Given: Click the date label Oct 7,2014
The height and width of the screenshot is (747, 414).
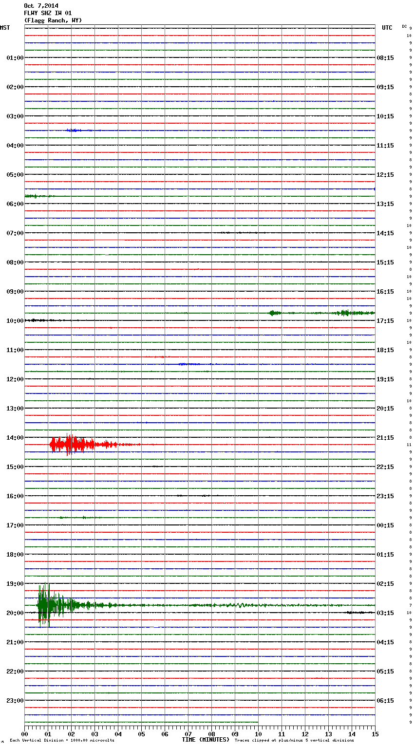Looking at the screenshot, I should (41, 6).
